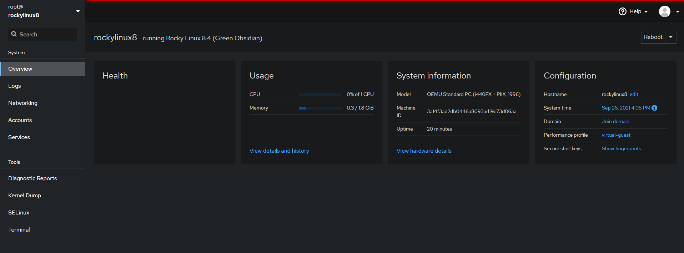
Task: Click the sidebar Search input field
Action: tap(46, 34)
